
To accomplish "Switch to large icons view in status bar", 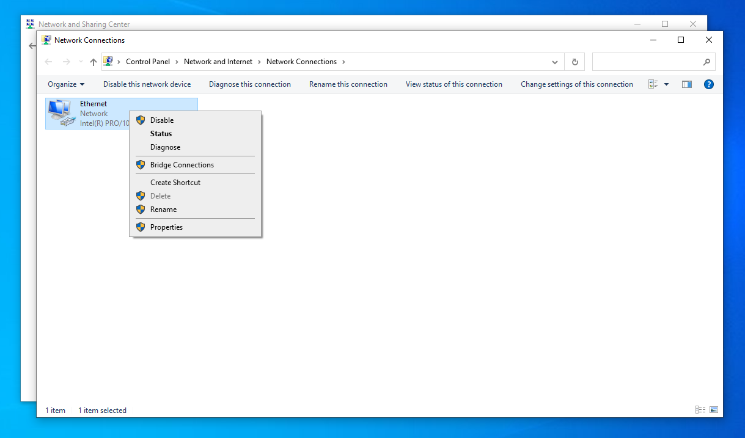I will click(713, 410).
